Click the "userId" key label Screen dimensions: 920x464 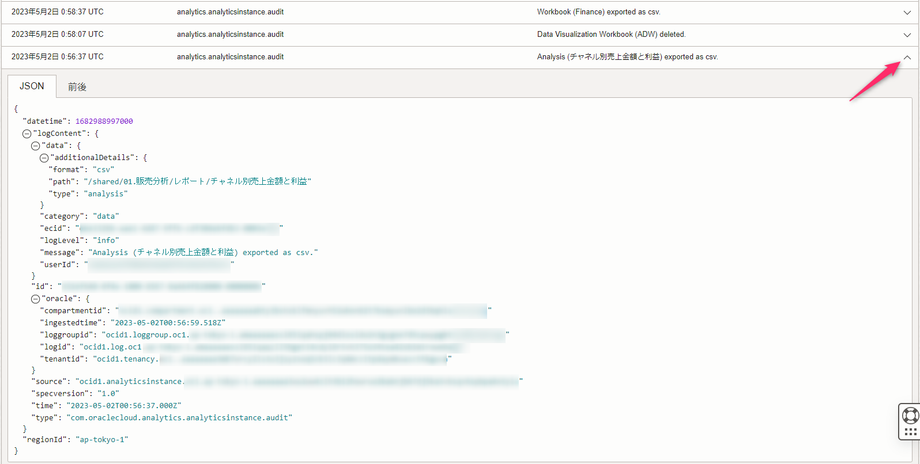[58, 265]
